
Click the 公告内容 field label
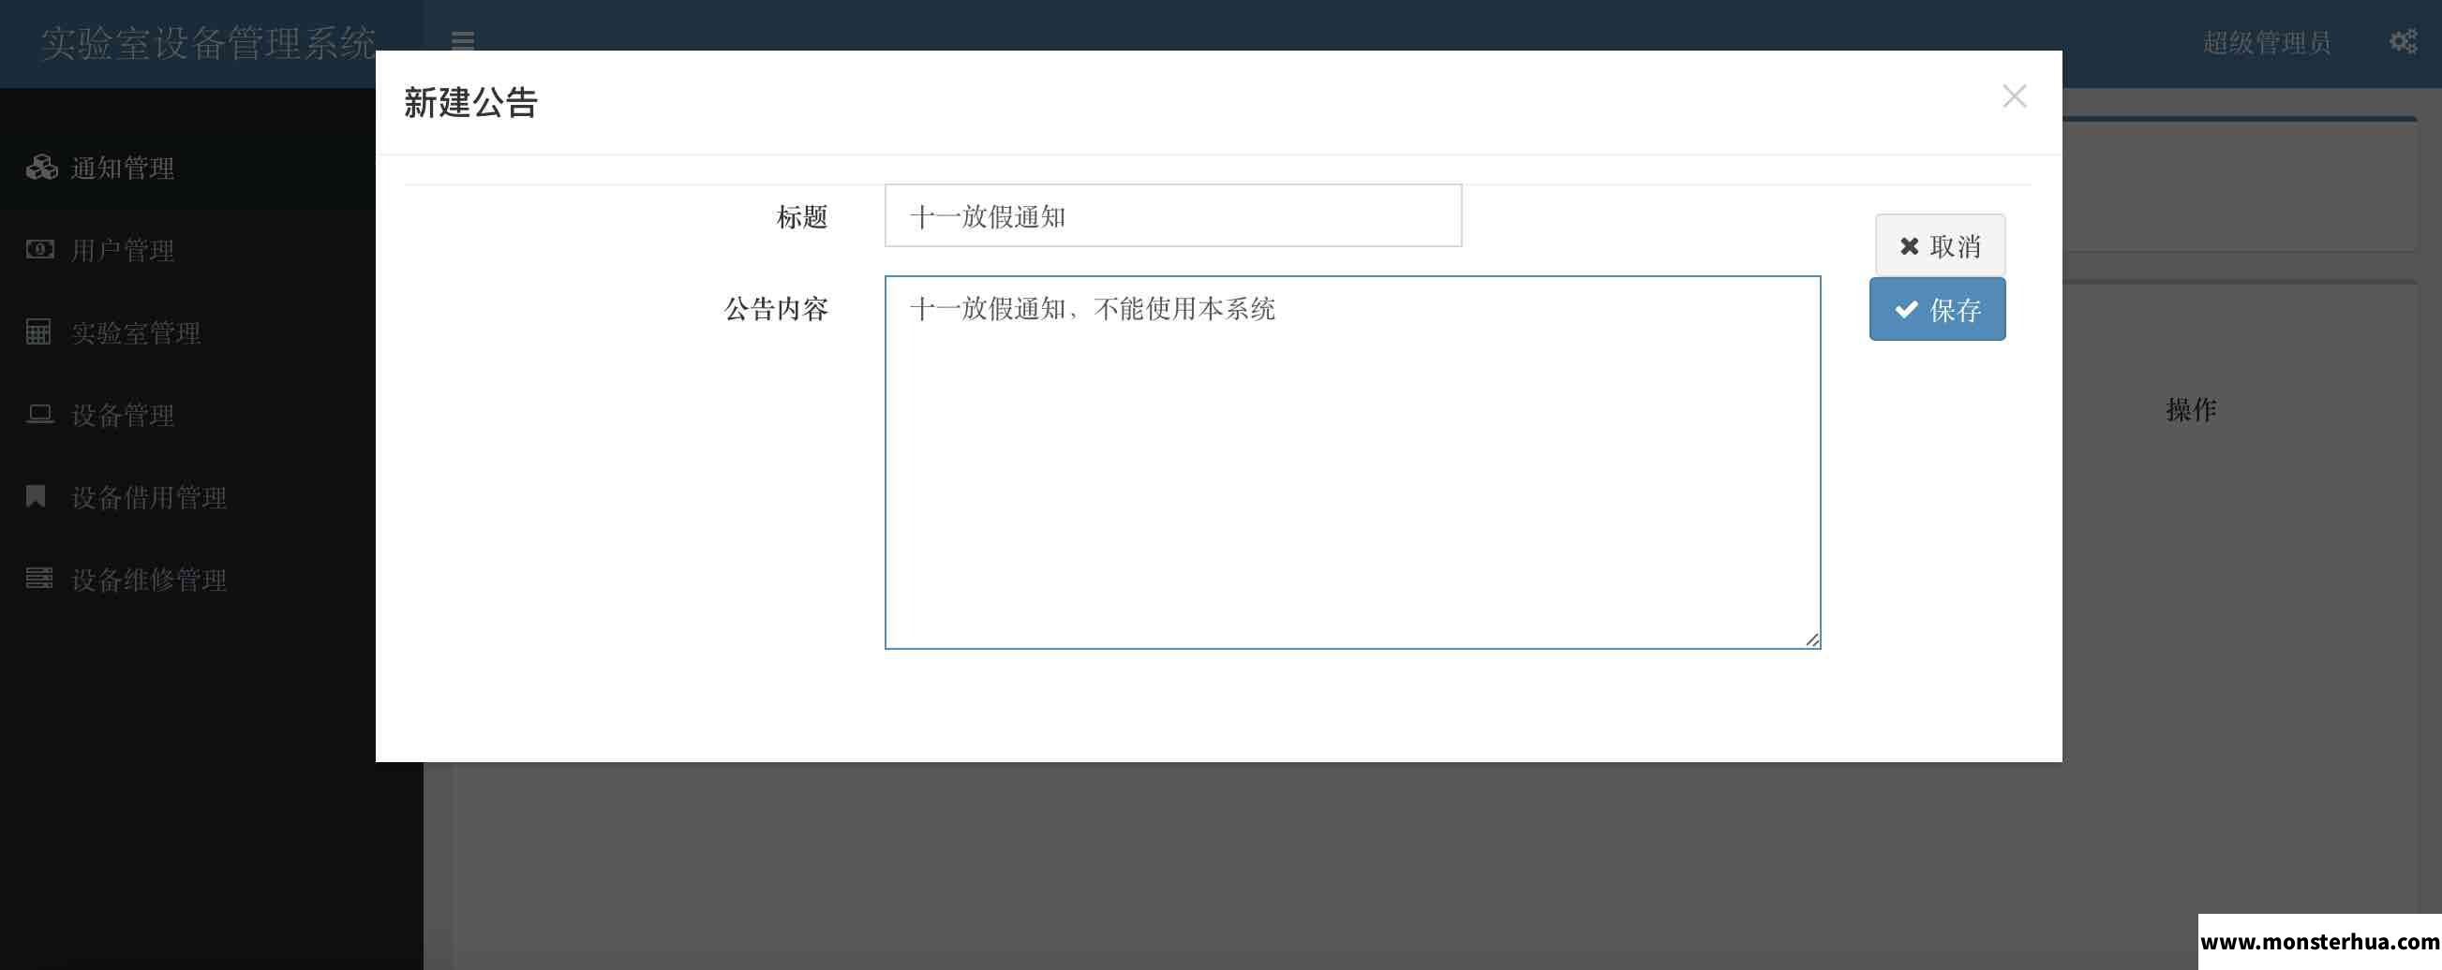[x=777, y=309]
